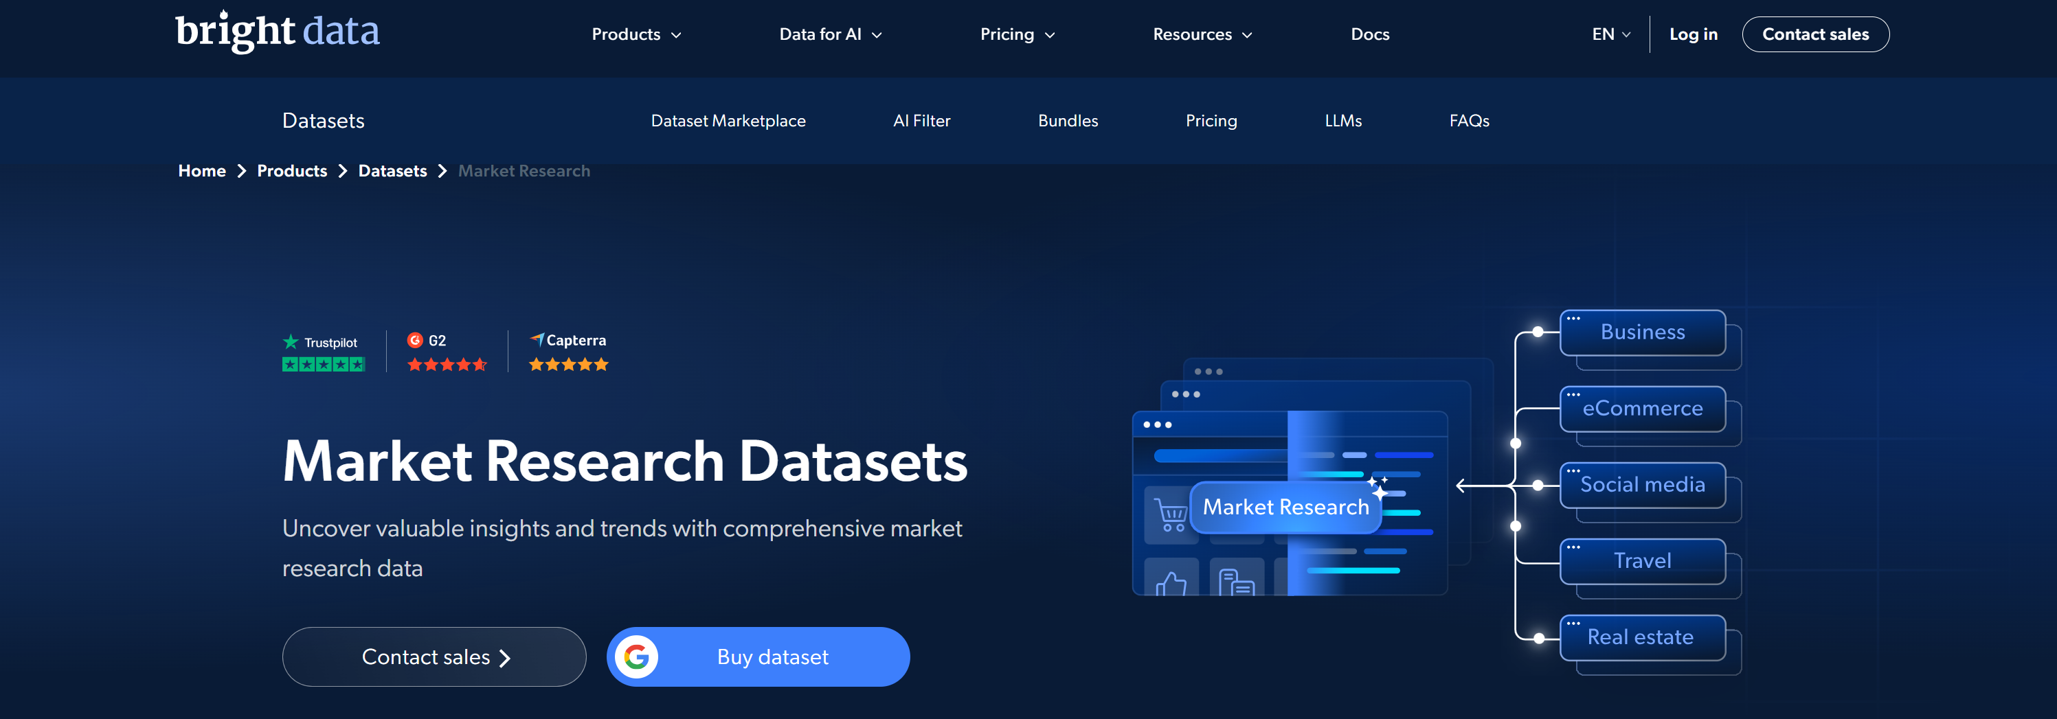Select the Business dataset category node
Screen dimensions: 2057x719
pyautogui.click(x=1643, y=332)
